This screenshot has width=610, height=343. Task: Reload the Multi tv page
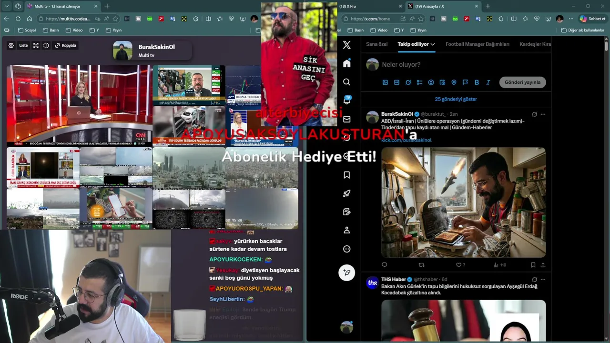pos(18,19)
